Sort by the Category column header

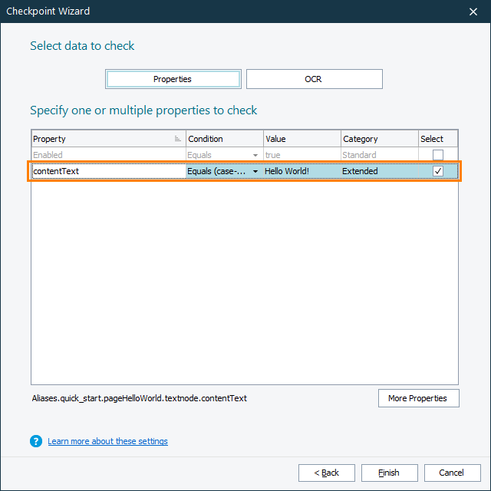pyautogui.click(x=379, y=139)
